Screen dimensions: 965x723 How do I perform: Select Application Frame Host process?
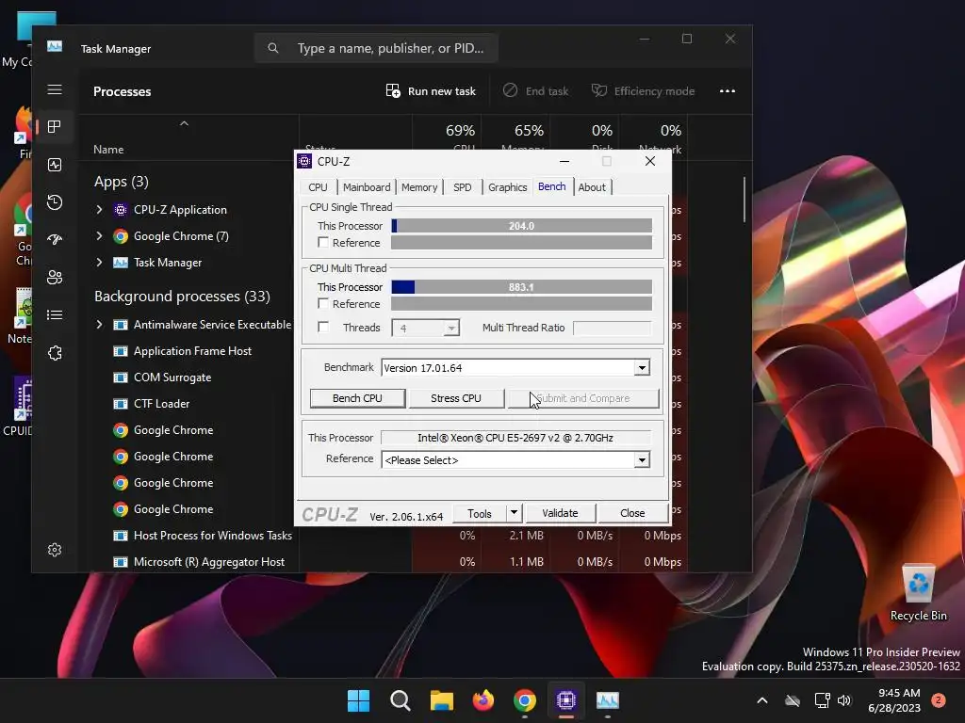point(192,351)
